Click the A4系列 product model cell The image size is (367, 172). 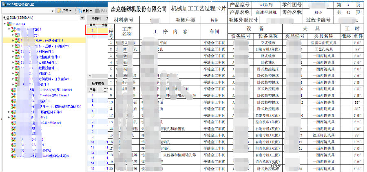[x=265, y=4]
